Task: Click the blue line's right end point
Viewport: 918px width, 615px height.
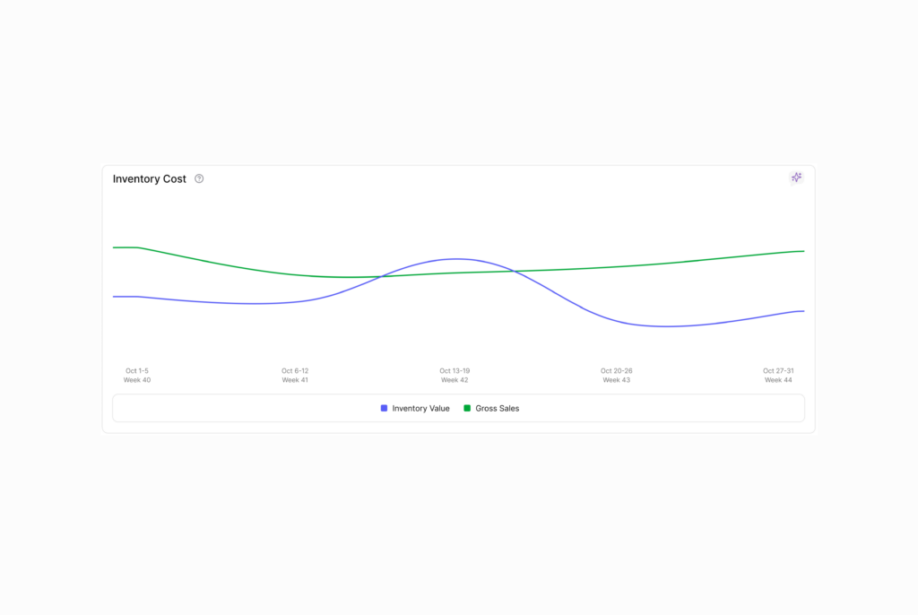Action: (x=803, y=311)
